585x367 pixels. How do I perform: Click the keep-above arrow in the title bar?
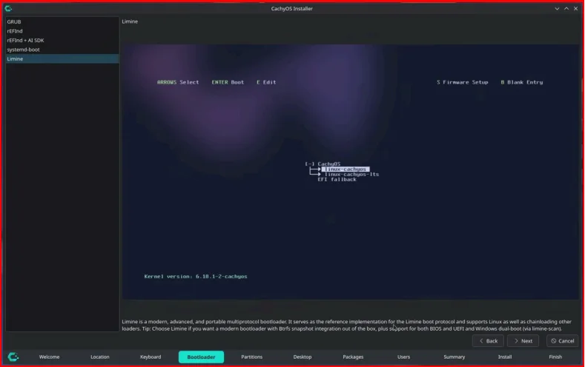[566, 8]
